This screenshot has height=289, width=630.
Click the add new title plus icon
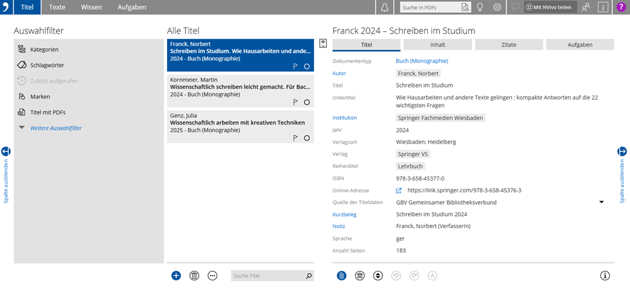coord(176,275)
